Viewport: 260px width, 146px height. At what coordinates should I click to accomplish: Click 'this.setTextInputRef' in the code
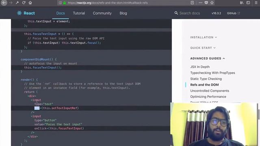[60, 108]
